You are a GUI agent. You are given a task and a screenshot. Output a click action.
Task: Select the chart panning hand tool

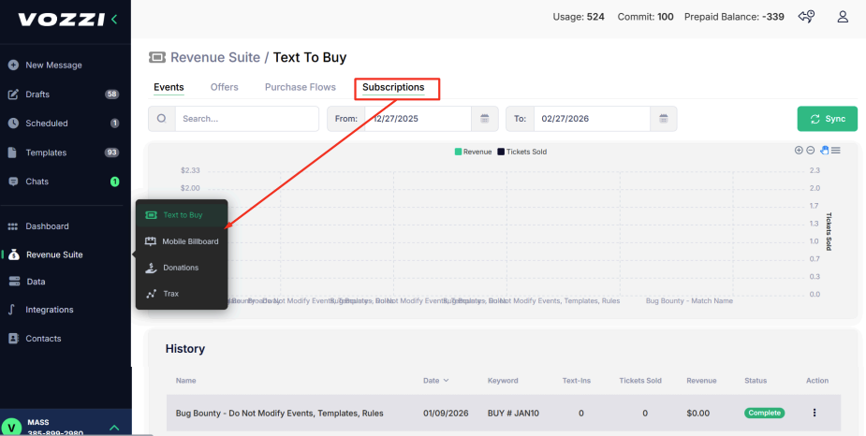pos(824,151)
